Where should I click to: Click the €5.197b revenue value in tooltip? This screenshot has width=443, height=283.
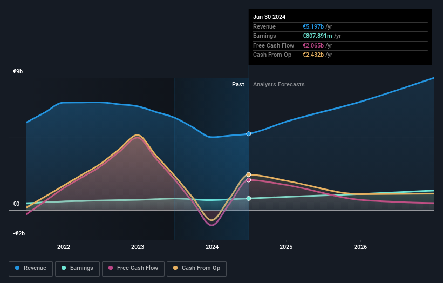pos(313,26)
